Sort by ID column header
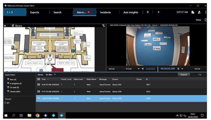 147,79
